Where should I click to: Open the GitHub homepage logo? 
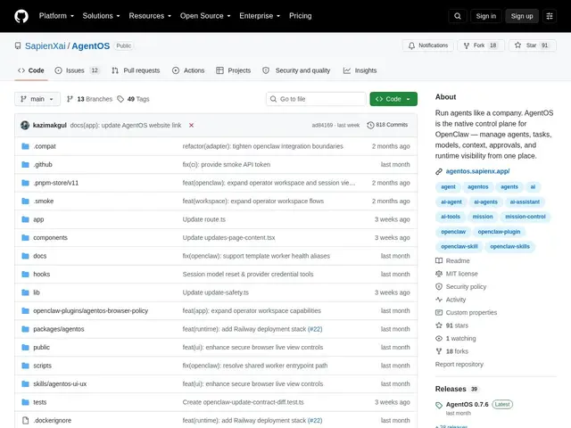21,16
